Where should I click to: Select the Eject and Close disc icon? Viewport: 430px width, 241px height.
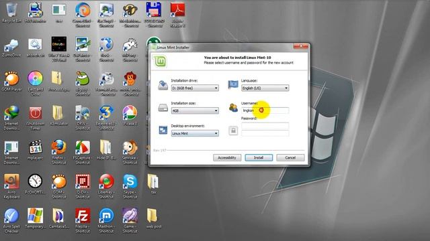[36, 83]
